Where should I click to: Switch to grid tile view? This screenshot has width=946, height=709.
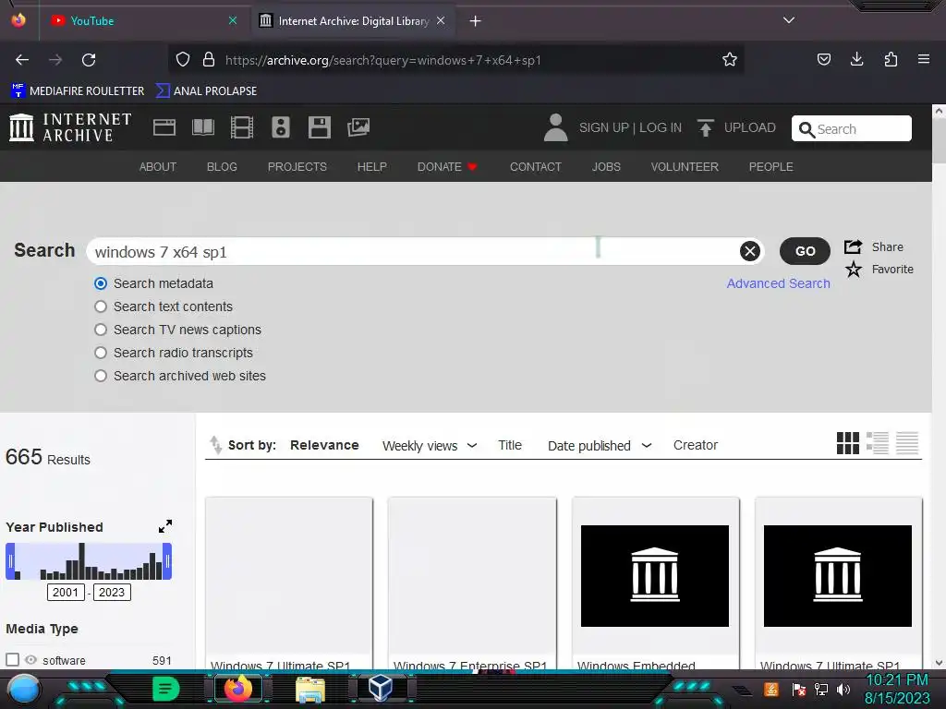tap(848, 443)
